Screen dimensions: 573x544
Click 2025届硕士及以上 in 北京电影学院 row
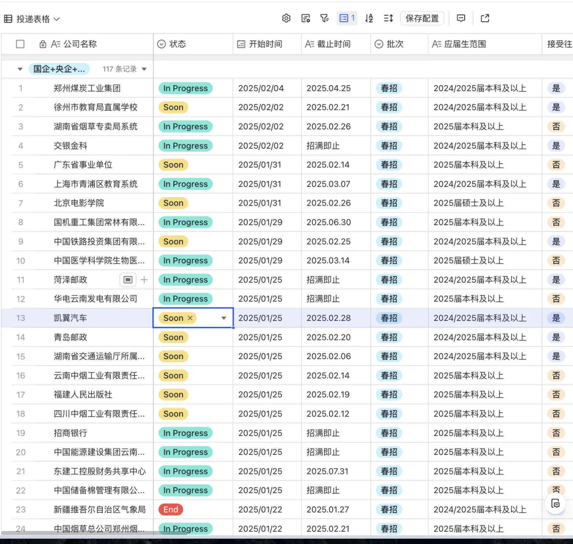[x=469, y=203]
